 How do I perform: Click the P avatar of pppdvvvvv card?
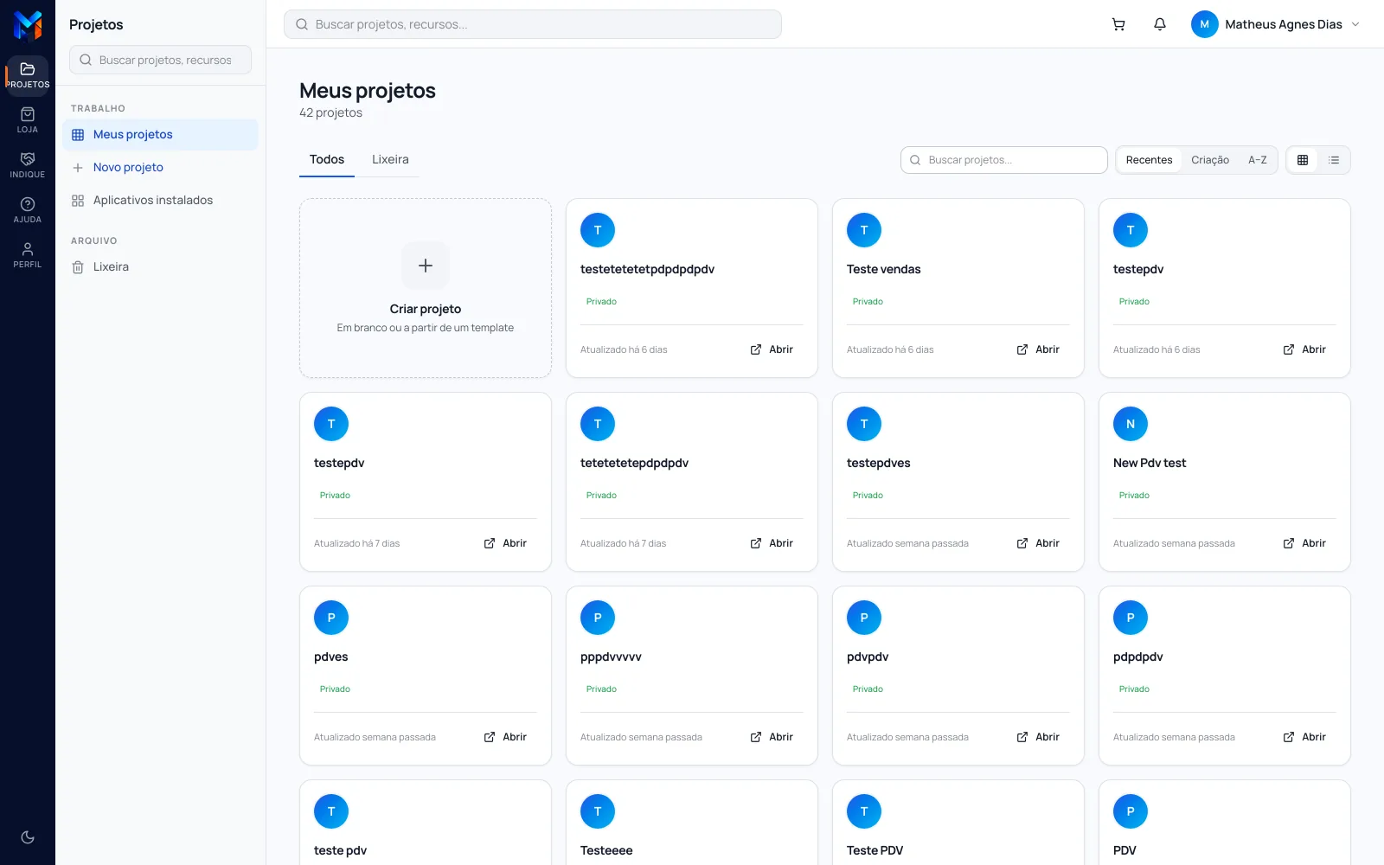click(598, 618)
